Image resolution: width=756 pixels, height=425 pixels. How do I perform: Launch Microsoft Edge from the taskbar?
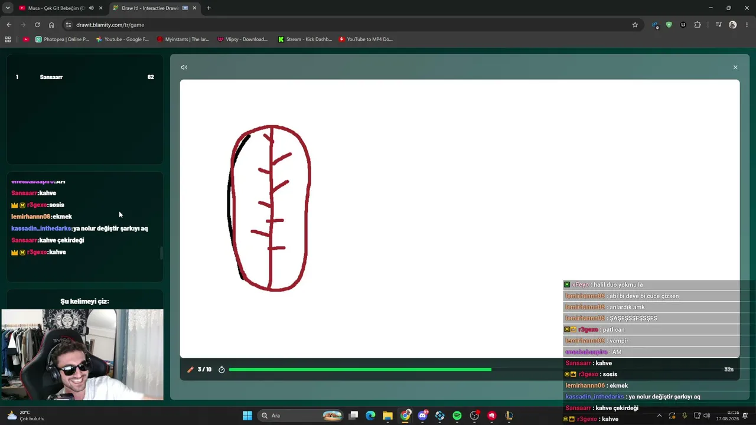(370, 416)
